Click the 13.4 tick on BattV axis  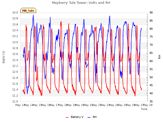pos(15,30)
